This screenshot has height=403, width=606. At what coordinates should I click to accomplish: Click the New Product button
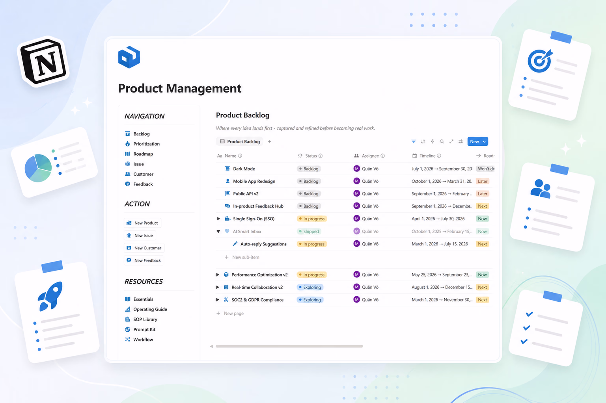[x=142, y=223]
